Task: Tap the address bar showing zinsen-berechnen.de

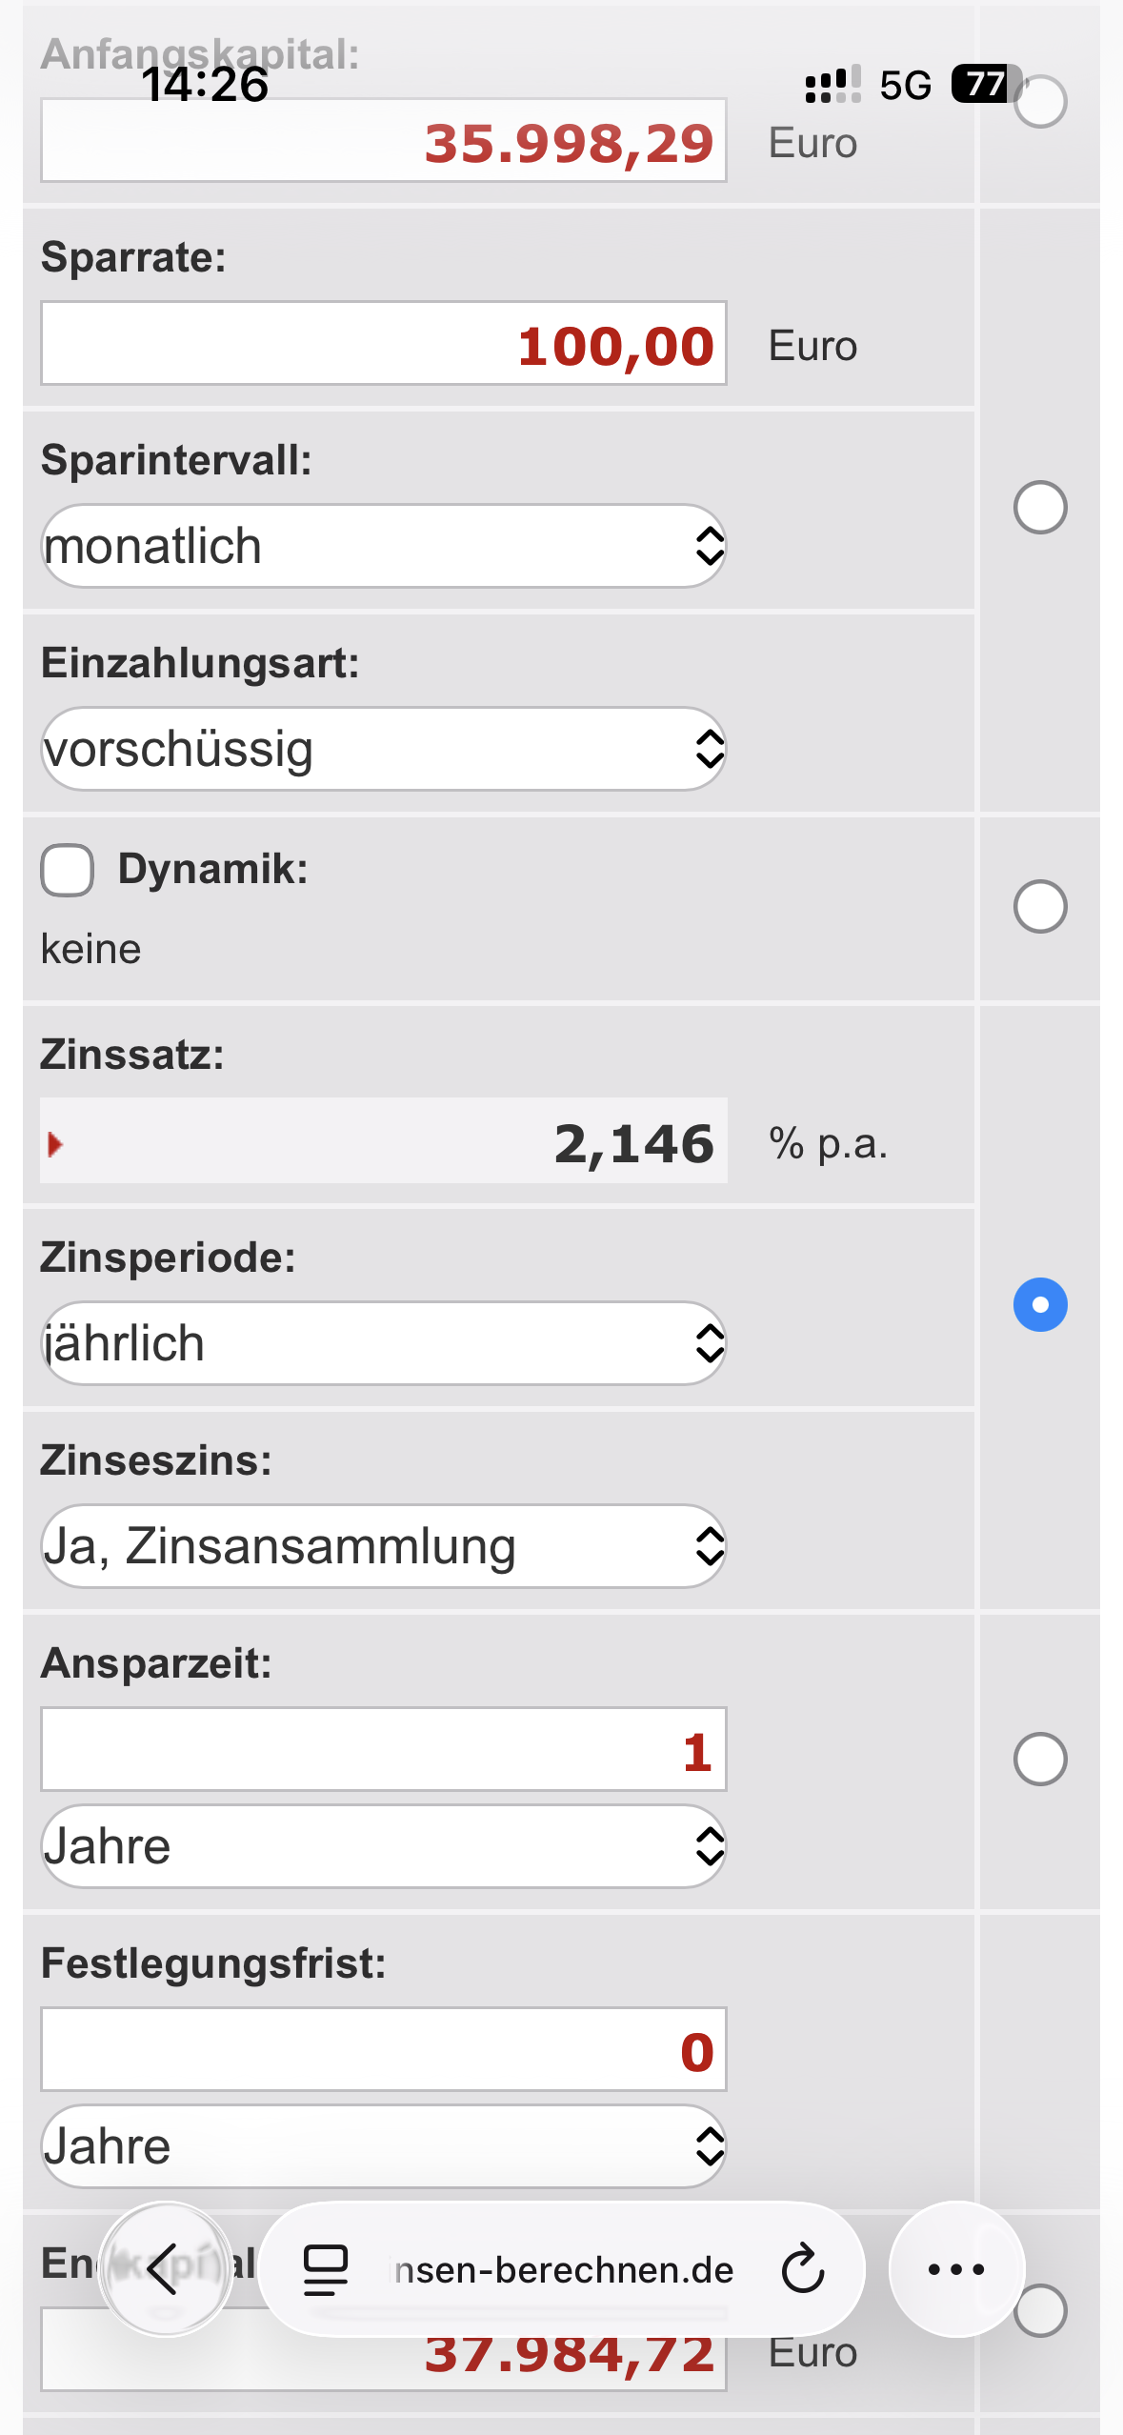Action: pyautogui.click(x=564, y=2270)
